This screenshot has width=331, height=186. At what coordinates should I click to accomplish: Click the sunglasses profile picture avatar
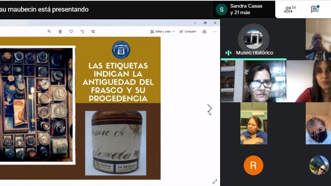pos(319,165)
